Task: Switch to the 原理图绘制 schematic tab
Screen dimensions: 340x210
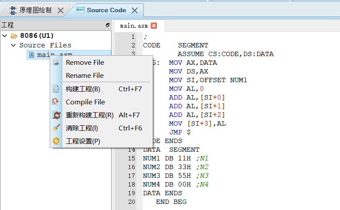Action: (x=35, y=10)
